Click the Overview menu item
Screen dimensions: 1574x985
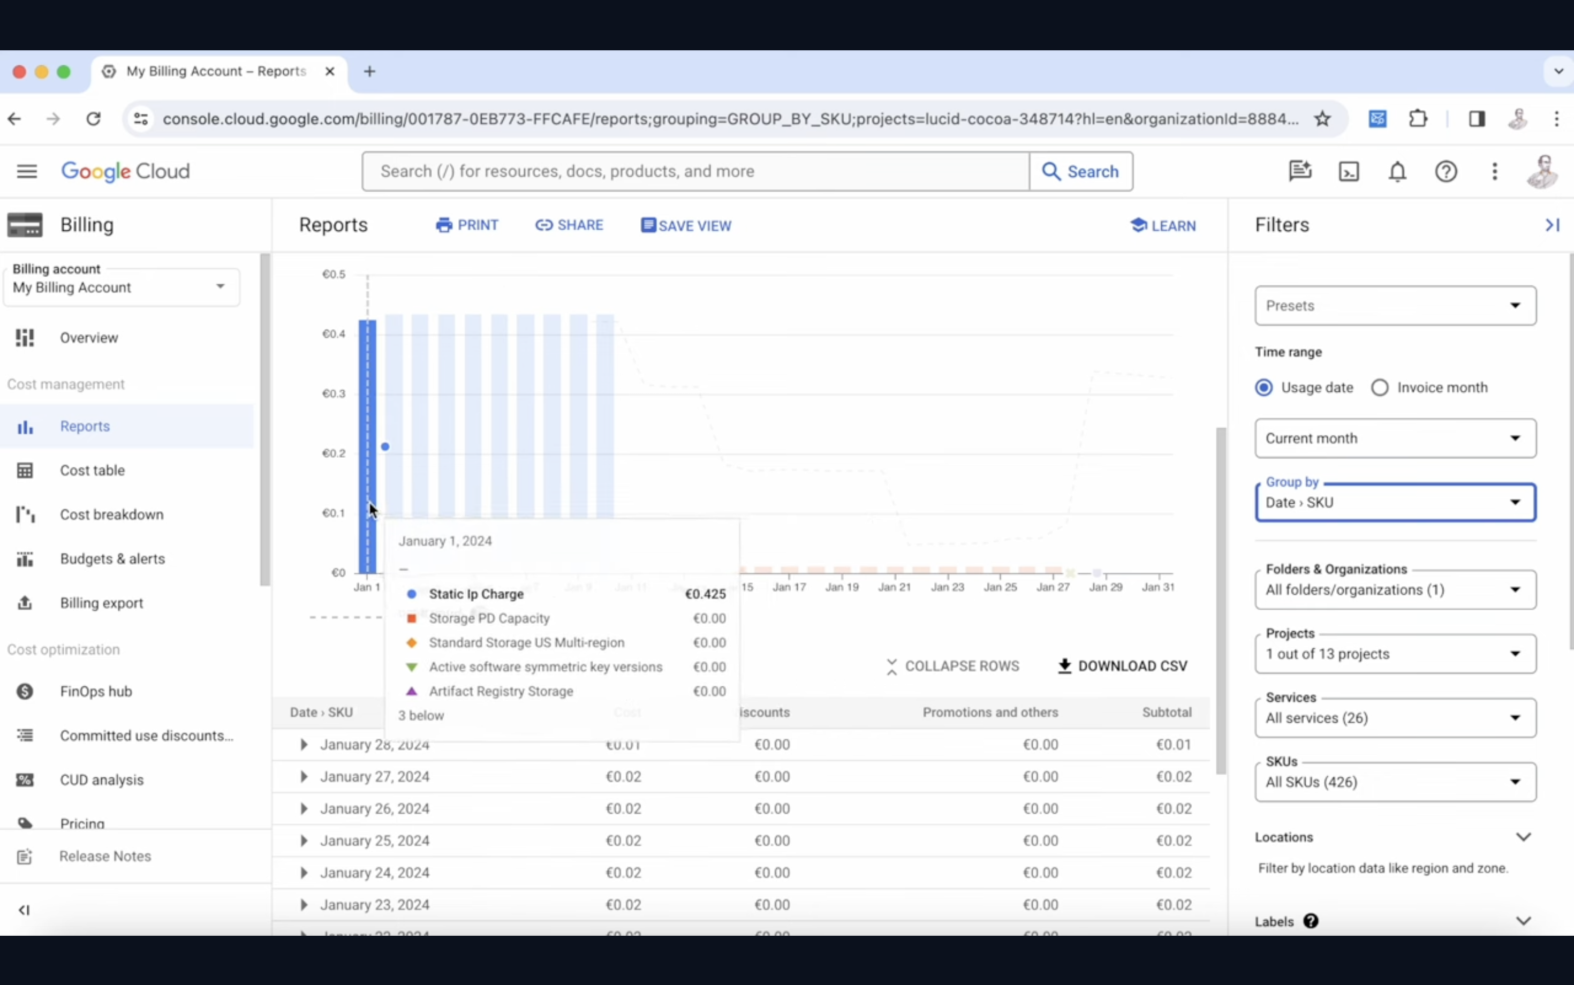click(x=88, y=337)
